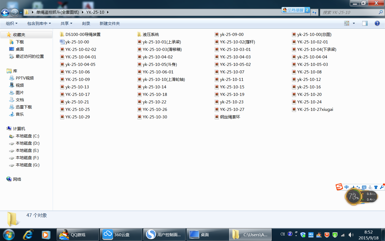
Task: Select 最近访问的位置 in the navigation pane
Action: pyautogui.click(x=30, y=56)
